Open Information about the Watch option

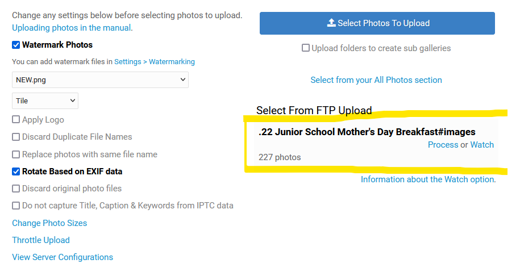[428, 179]
